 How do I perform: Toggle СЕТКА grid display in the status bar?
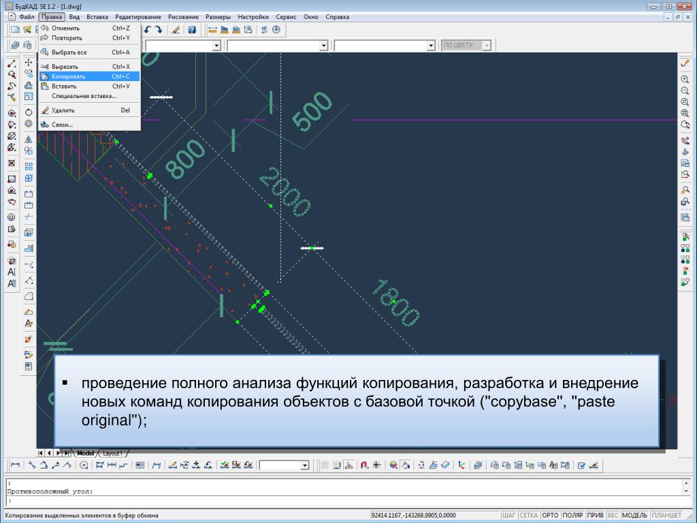[x=528, y=515]
